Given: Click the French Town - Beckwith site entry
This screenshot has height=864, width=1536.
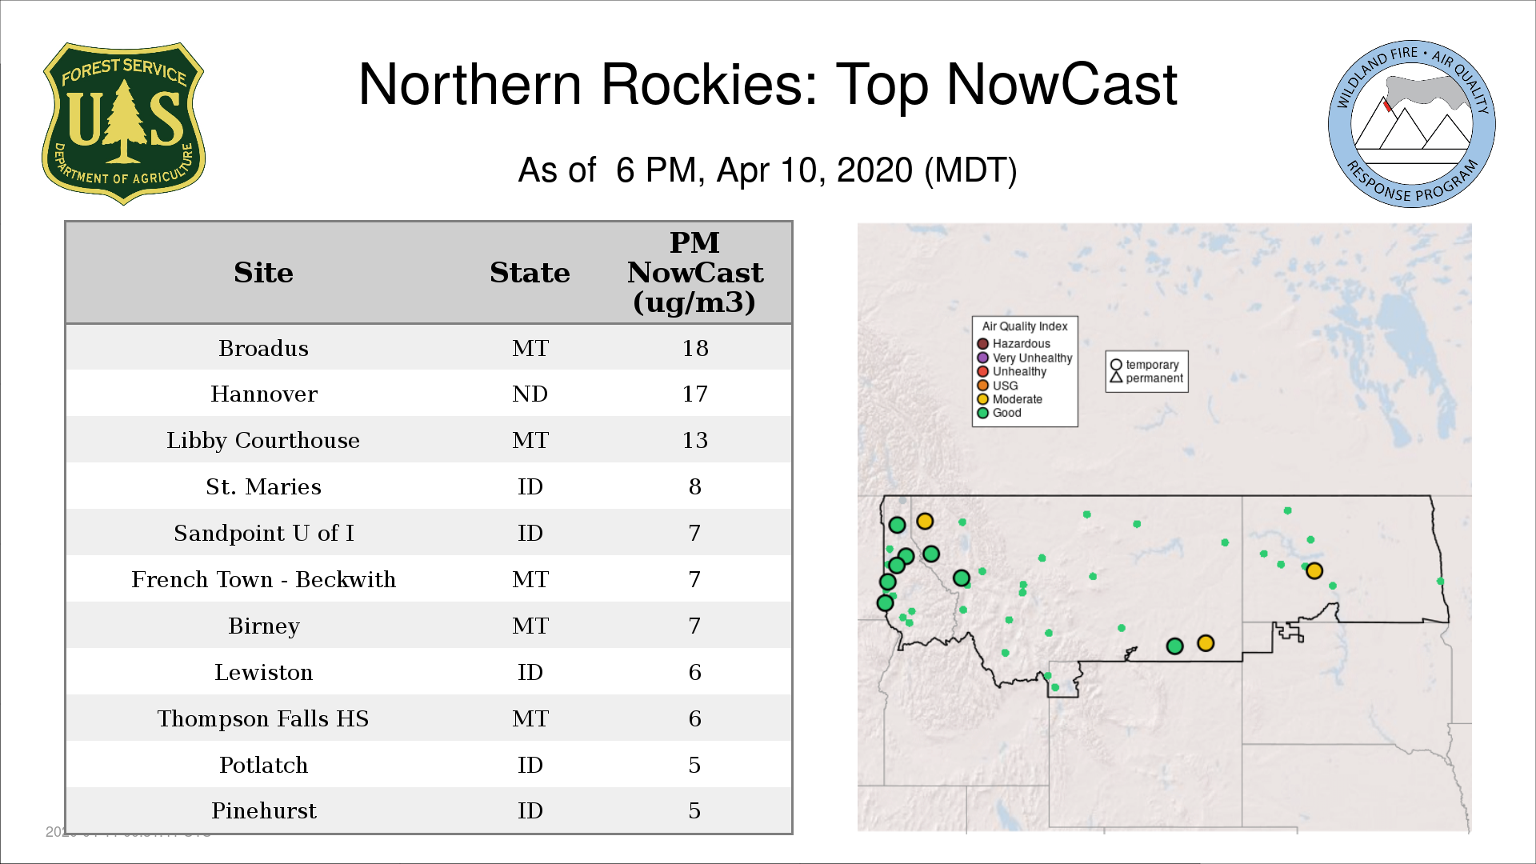Looking at the screenshot, I should pyautogui.click(x=264, y=579).
